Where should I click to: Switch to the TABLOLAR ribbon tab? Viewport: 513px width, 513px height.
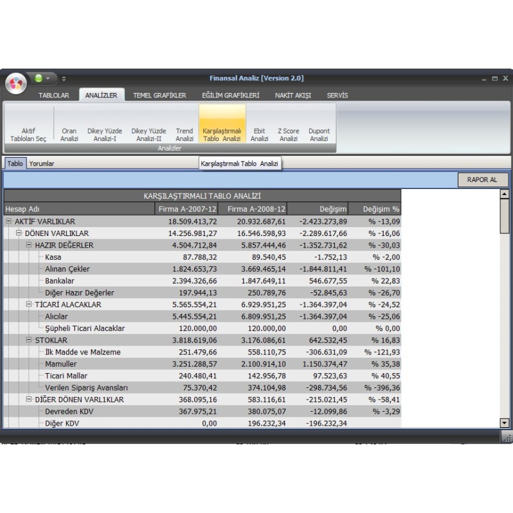coord(54,95)
